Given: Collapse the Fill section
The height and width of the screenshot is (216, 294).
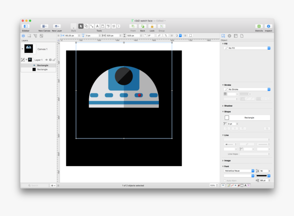Looking at the screenshot, I should point(223,44).
